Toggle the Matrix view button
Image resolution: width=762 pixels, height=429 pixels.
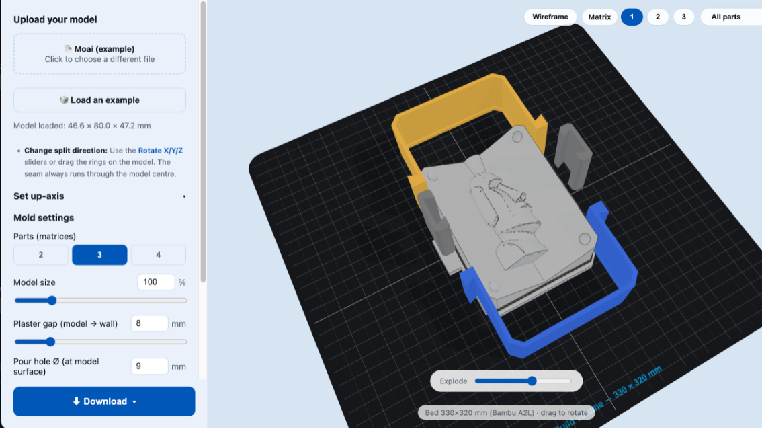599,17
